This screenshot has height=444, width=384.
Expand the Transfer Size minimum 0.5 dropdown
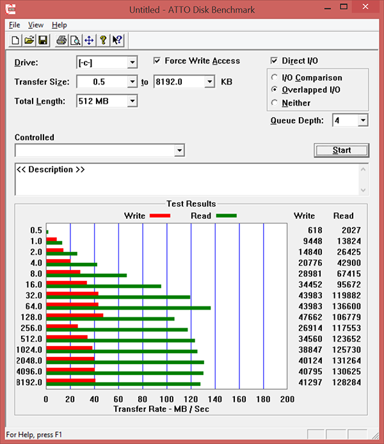[x=132, y=82]
